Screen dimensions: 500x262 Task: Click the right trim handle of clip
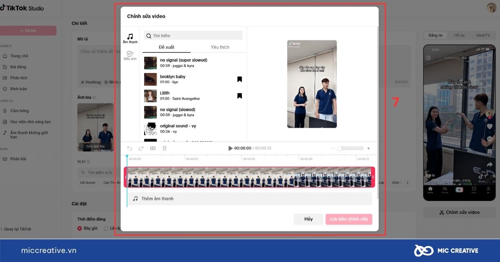point(373,177)
